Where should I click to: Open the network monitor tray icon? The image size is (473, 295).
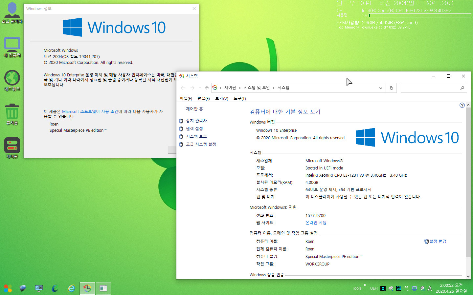point(415,288)
